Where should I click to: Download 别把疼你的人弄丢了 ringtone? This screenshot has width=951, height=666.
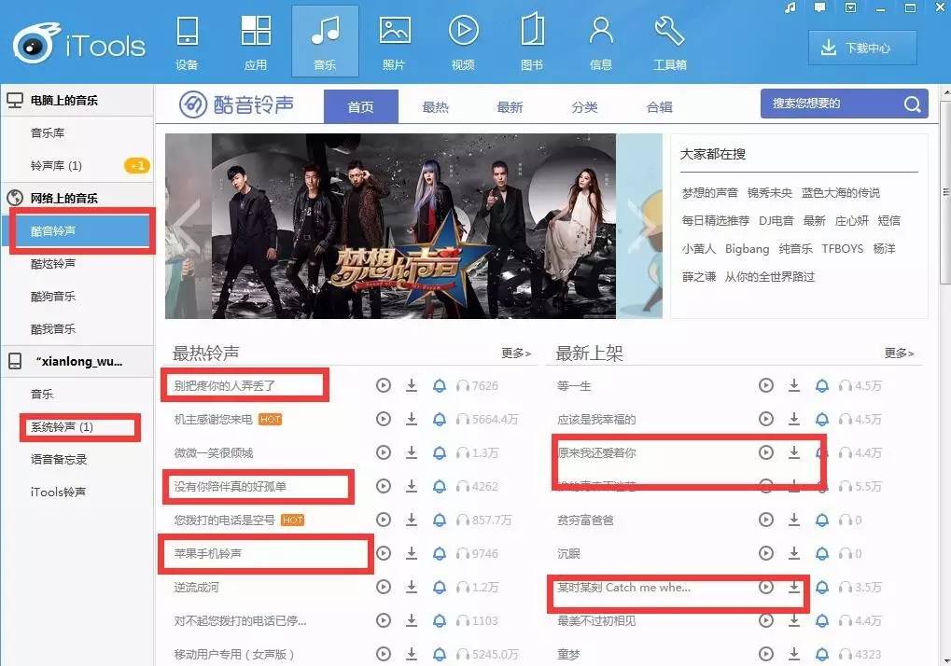[x=412, y=385]
